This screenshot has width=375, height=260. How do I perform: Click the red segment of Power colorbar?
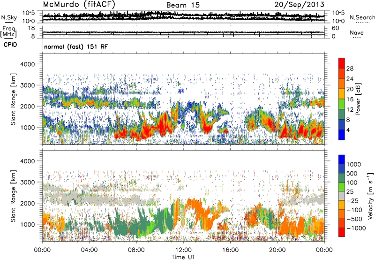click(x=342, y=63)
